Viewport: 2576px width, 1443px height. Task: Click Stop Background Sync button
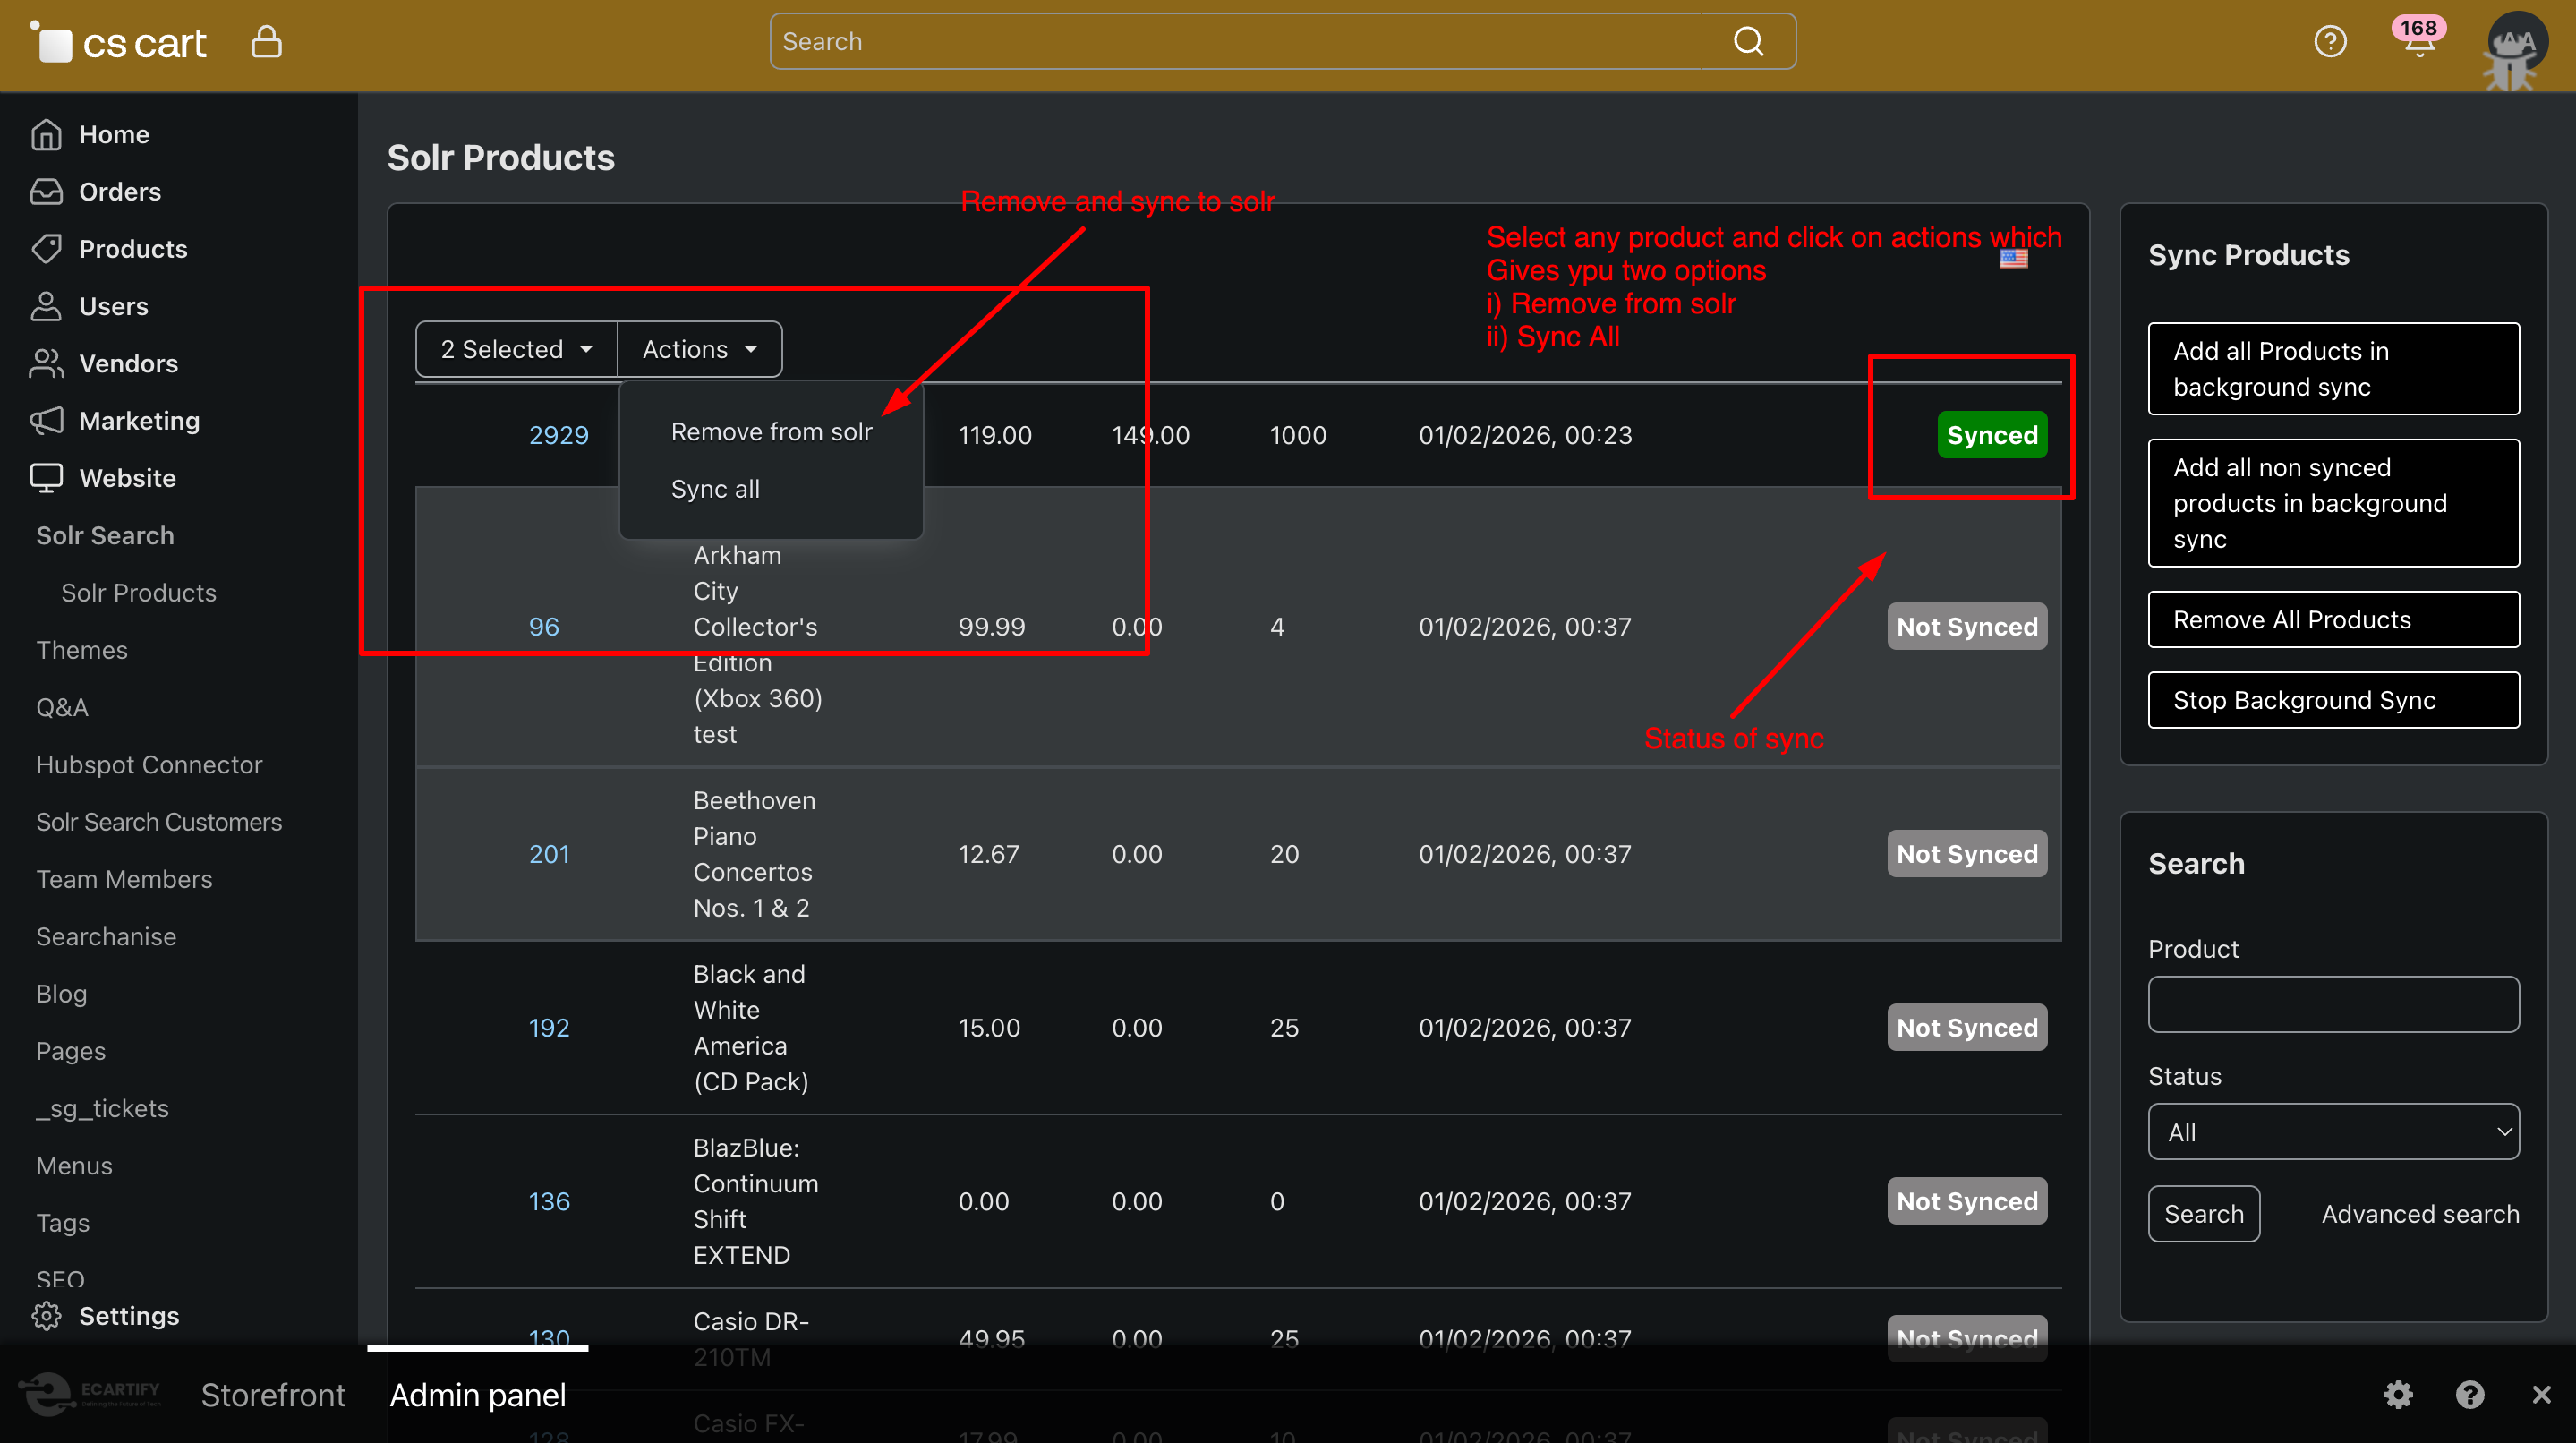(x=2333, y=700)
